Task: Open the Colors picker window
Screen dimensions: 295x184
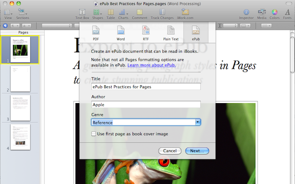Action: pos(274,14)
